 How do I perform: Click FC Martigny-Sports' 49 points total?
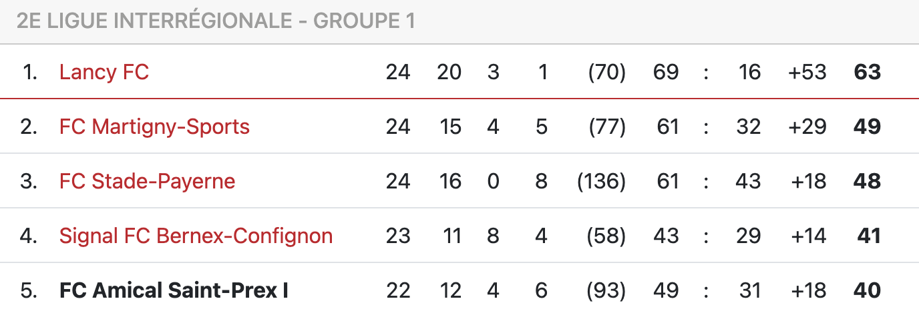click(868, 127)
